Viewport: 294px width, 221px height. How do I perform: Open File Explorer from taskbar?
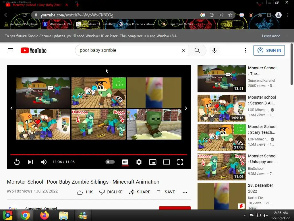pos(64,215)
